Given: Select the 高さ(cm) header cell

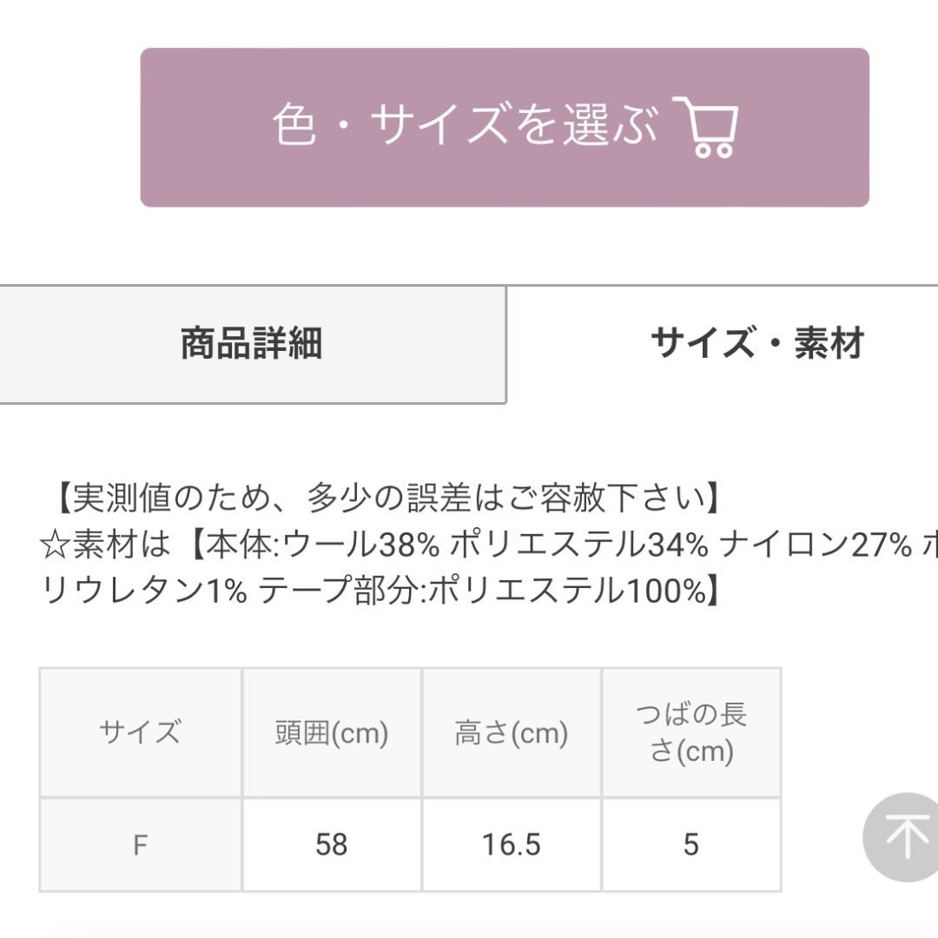Looking at the screenshot, I should click(x=511, y=733).
